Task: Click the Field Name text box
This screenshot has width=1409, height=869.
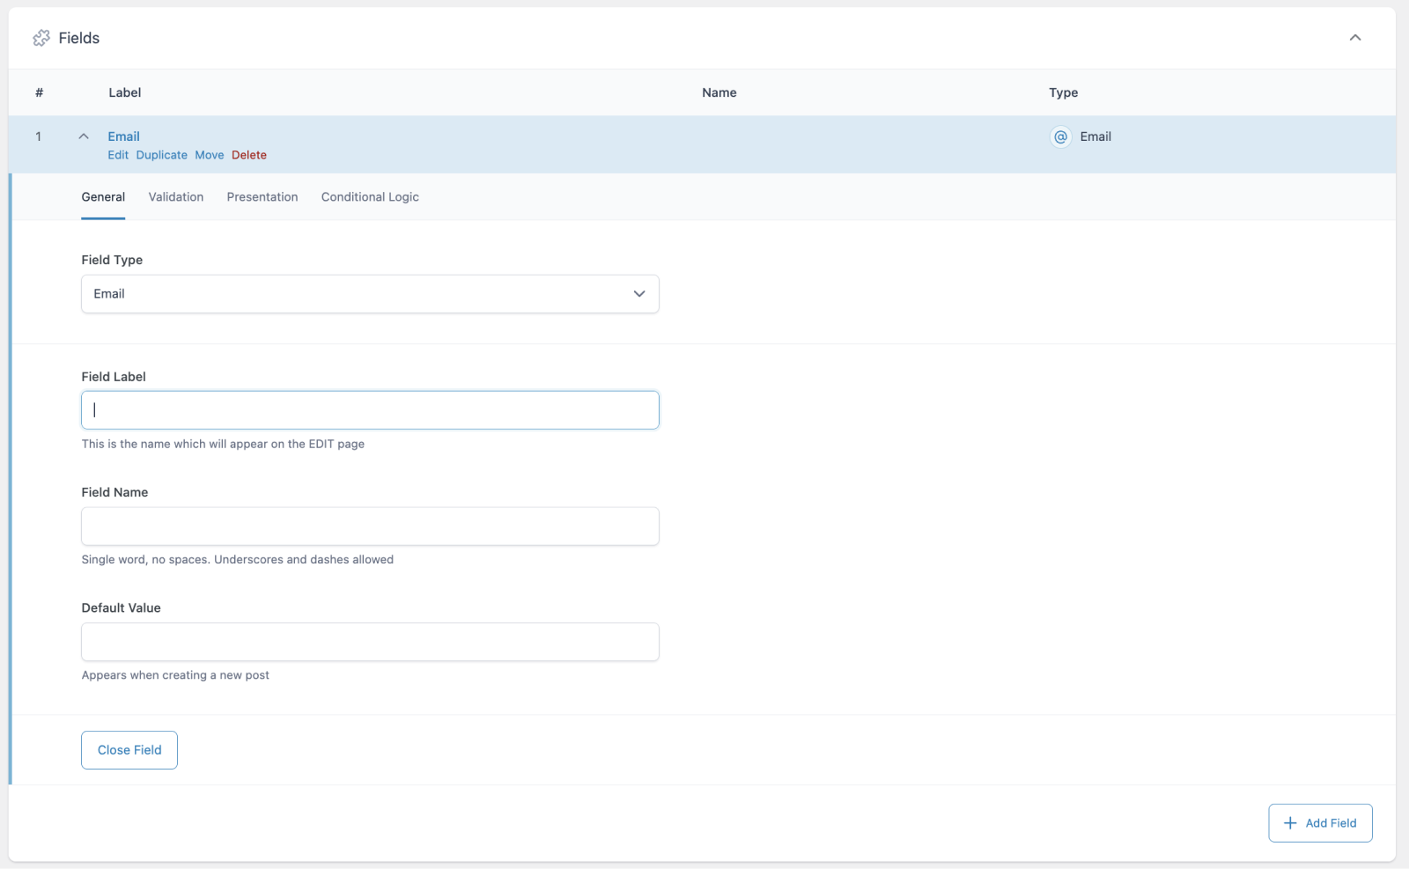Action: click(x=369, y=526)
